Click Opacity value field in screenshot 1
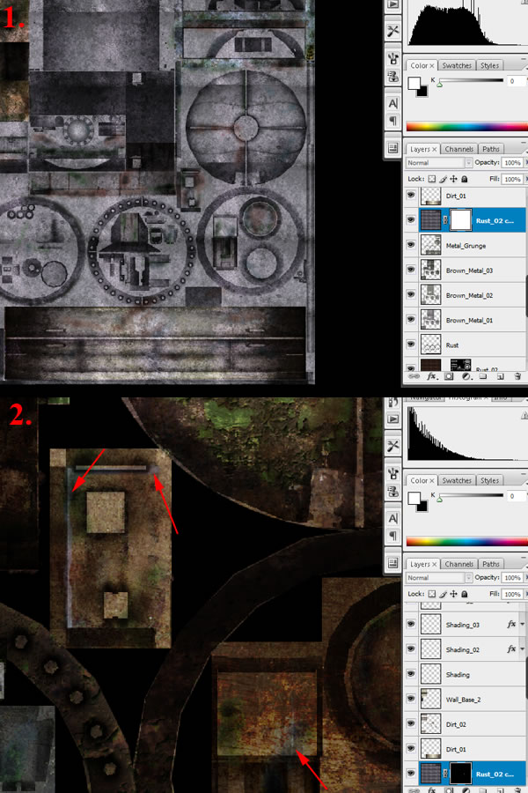Viewport: 528px width, 793px height. coord(512,162)
